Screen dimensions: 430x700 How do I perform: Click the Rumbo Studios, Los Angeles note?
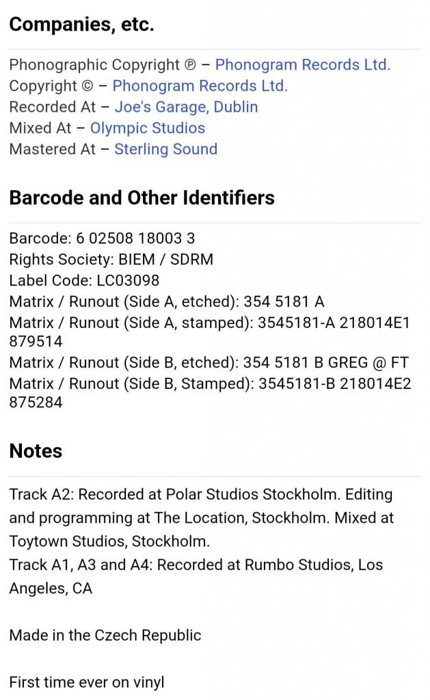pyautogui.click(x=196, y=576)
